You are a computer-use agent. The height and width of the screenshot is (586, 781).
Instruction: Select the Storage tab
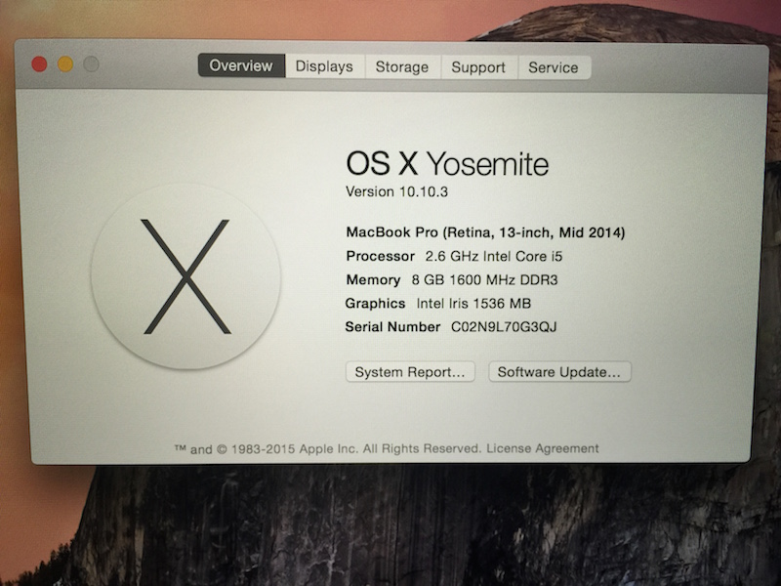click(x=402, y=66)
